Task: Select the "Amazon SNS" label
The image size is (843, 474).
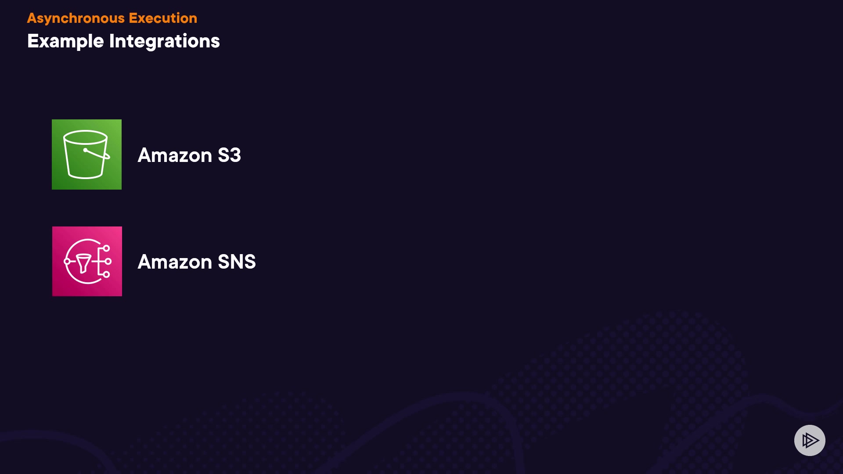Action: coord(196,262)
